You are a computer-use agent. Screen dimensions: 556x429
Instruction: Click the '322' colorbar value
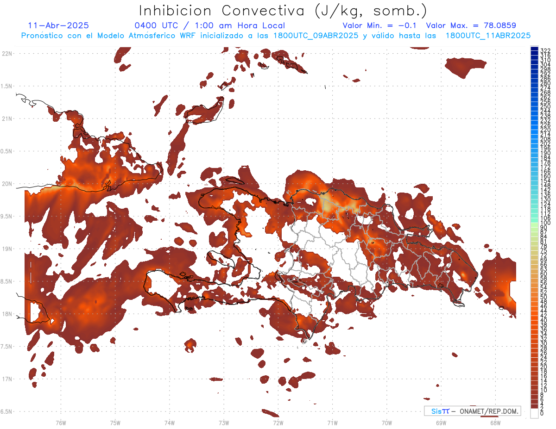click(545, 50)
